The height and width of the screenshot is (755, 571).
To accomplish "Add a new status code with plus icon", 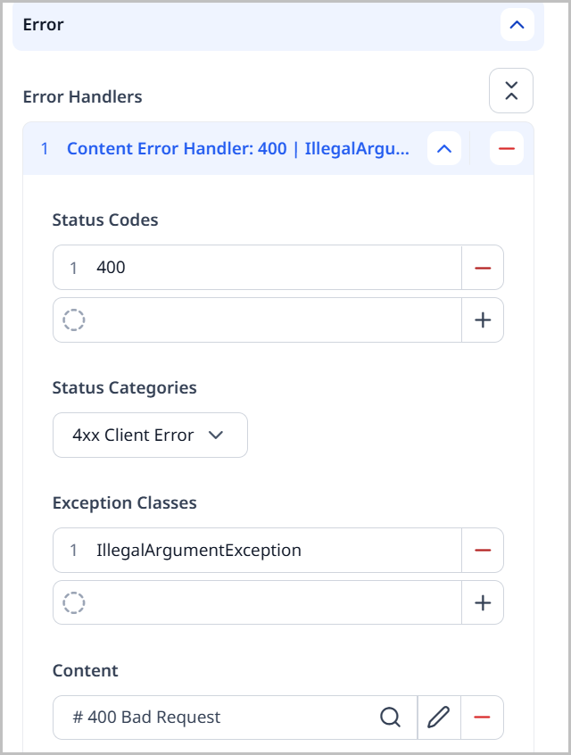I will pyautogui.click(x=483, y=319).
